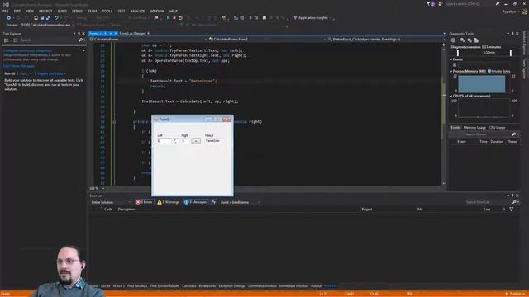
Task: Open Application Insights toolbar dropdown
Action: [x=312, y=18]
